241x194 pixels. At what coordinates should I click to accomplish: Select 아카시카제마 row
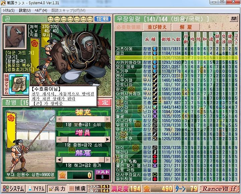176,94
